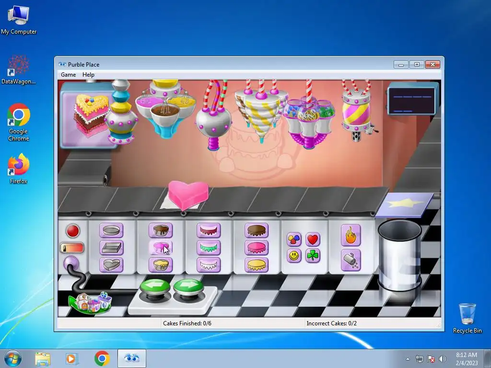The image size is (491, 368).
Task: Click the star delivery platform
Action: (x=405, y=205)
